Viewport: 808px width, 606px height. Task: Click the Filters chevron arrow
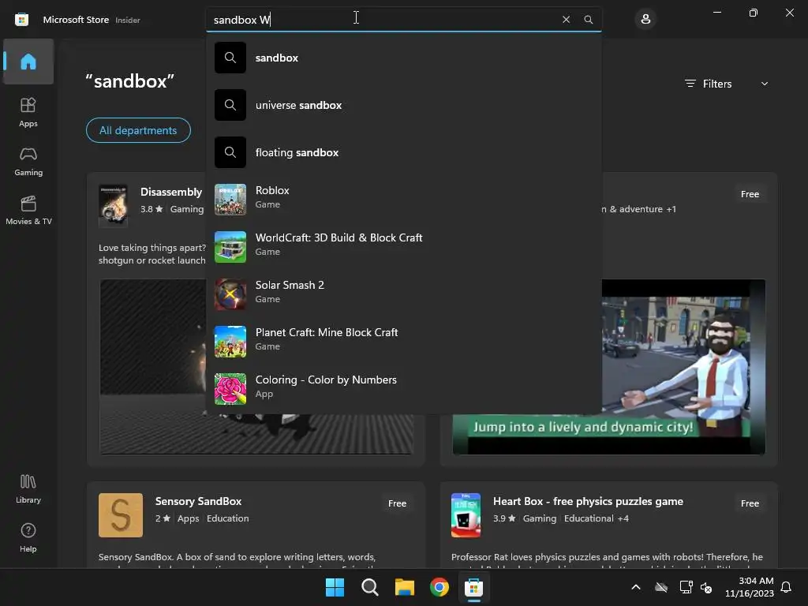pos(765,84)
